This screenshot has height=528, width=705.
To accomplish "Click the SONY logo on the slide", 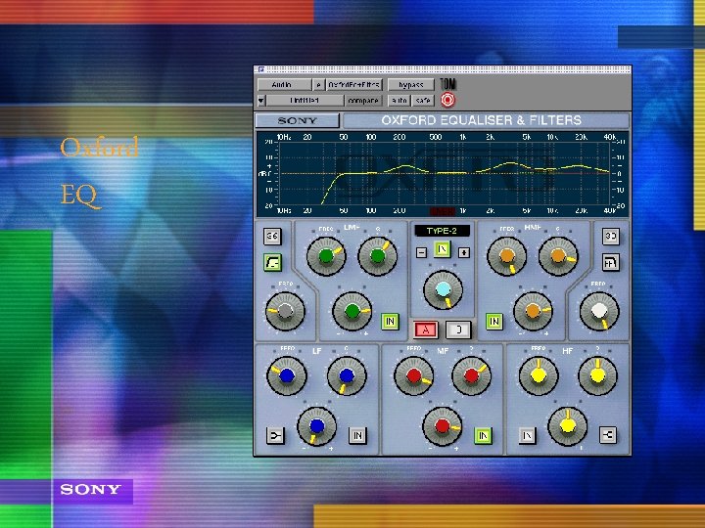I will click(x=91, y=489).
